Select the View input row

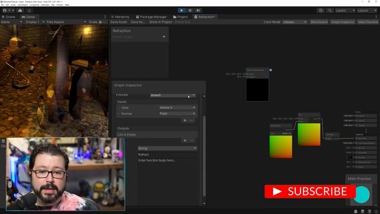(x=156, y=108)
